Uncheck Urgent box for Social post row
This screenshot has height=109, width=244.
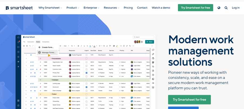tap(86, 87)
